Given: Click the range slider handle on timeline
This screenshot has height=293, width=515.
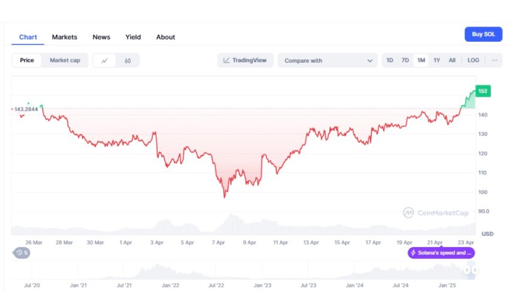Looking at the screenshot, I should [x=472, y=270].
